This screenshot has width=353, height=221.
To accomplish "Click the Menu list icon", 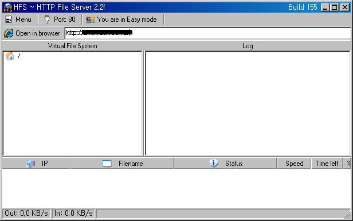I will [9, 20].
